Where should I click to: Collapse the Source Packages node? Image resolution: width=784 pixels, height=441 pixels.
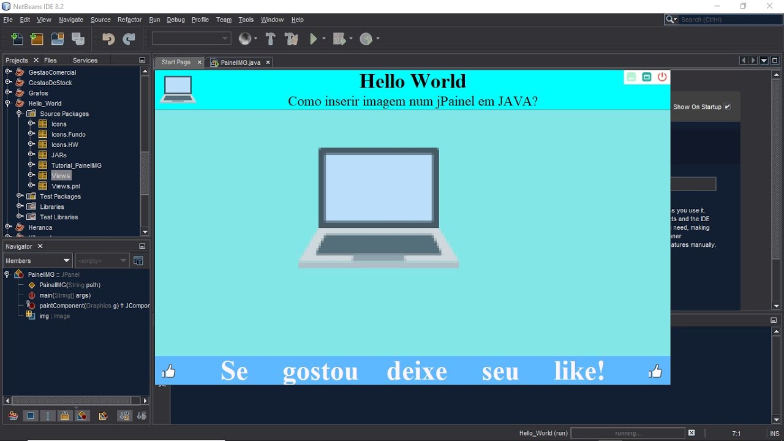click(20, 114)
